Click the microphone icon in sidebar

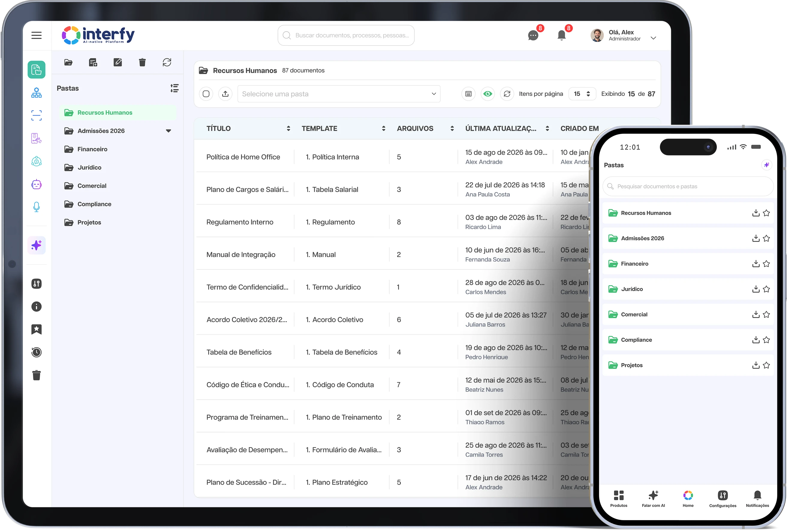(37, 207)
